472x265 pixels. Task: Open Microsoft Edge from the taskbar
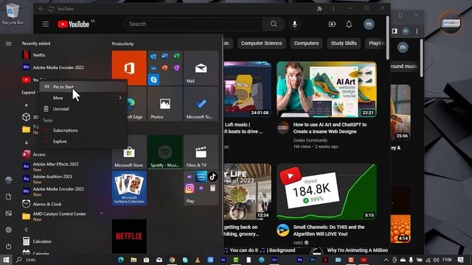click(x=121, y=260)
